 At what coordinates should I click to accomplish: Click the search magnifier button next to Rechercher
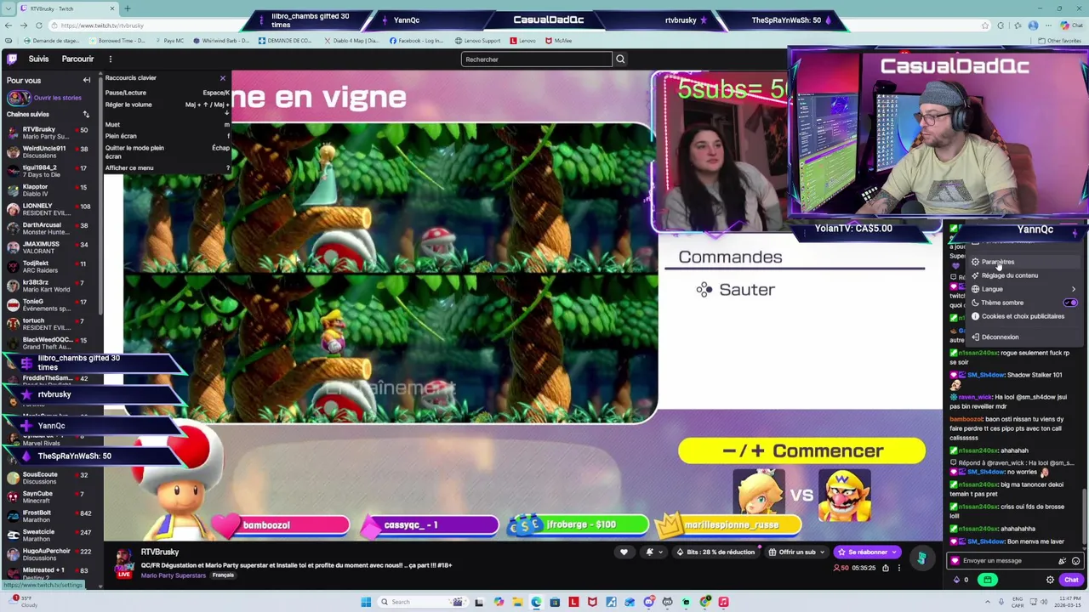tap(620, 59)
